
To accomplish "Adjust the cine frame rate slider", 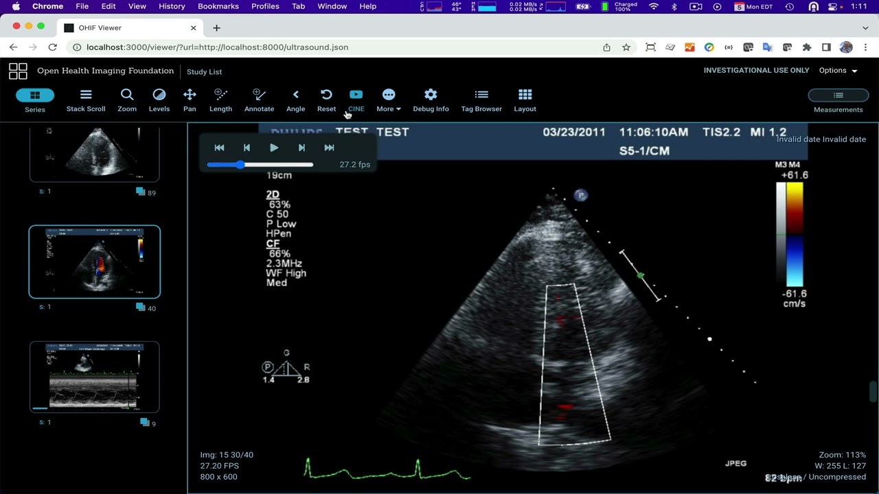I will point(260,165).
